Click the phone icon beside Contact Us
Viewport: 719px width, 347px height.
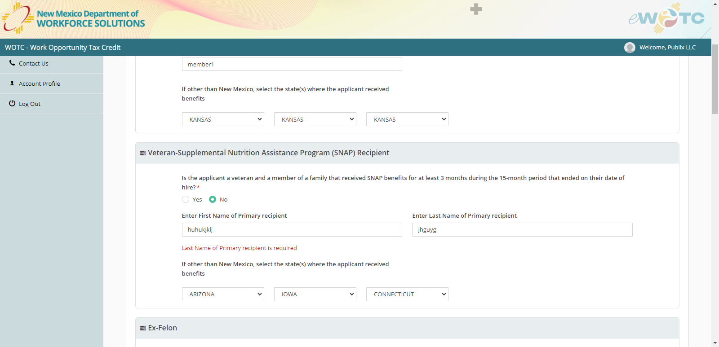tap(12, 63)
